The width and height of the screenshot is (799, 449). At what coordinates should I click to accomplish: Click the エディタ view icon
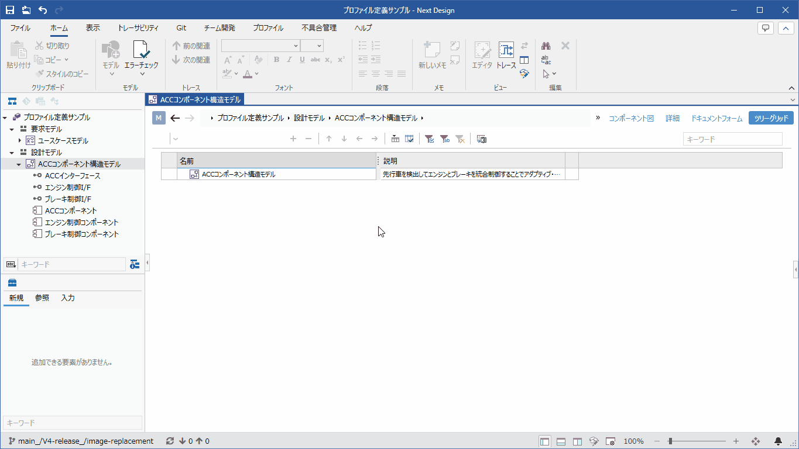[x=482, y=50]
